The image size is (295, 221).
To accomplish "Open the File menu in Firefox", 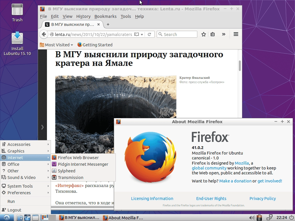I will [44, 16].
